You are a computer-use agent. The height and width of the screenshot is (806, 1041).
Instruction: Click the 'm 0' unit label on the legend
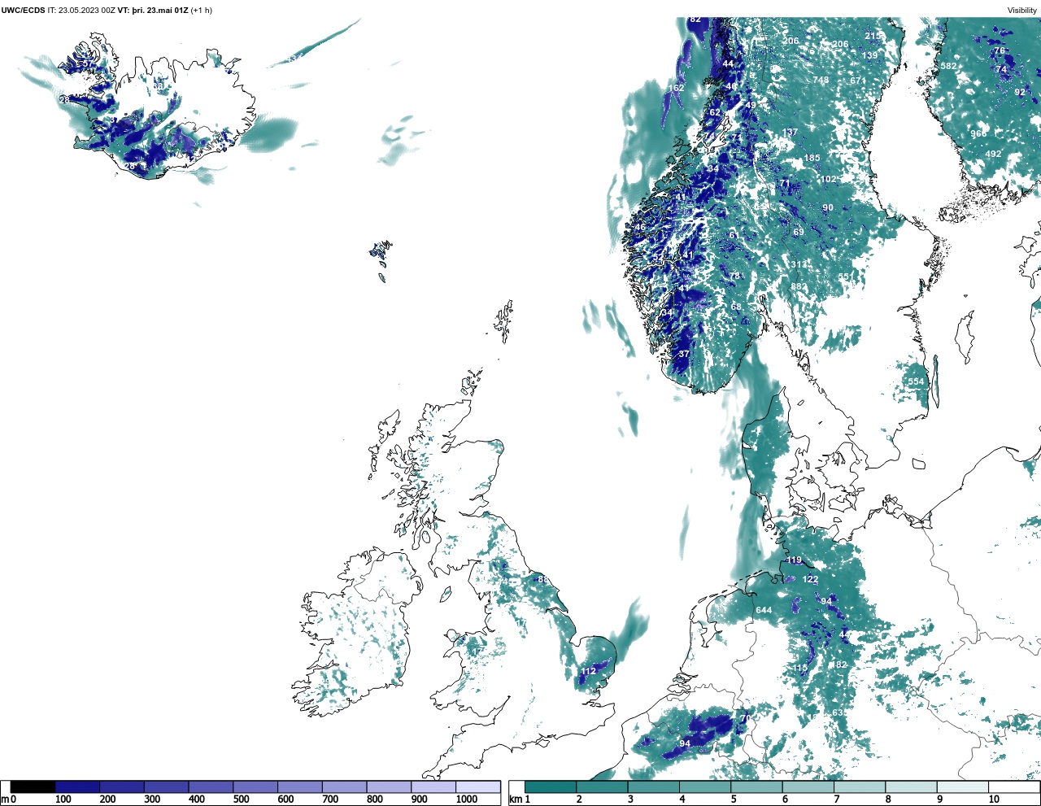point(8,799)
